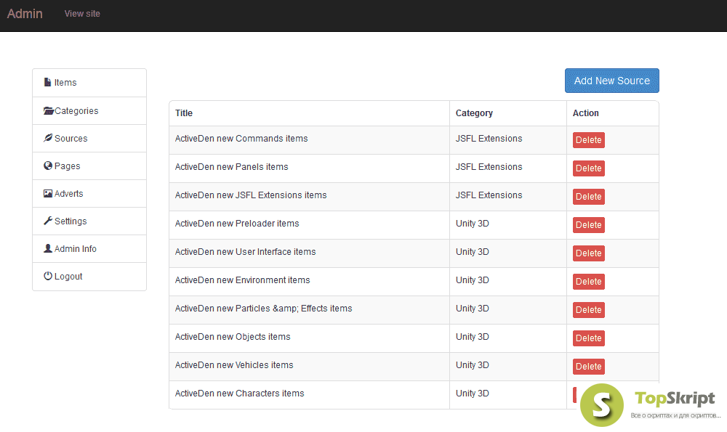Click JSFL Extensions category in Commands row

click(489, 139)
